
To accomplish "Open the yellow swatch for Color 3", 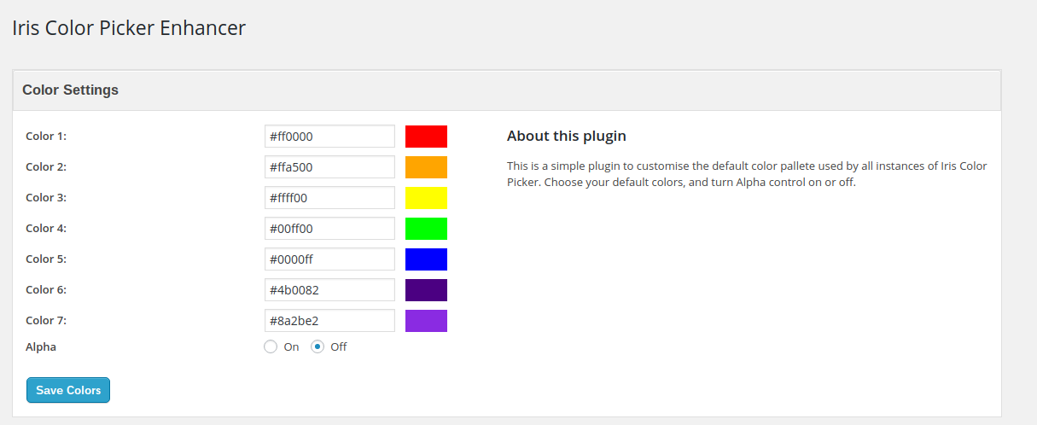I will click(426, 198).
